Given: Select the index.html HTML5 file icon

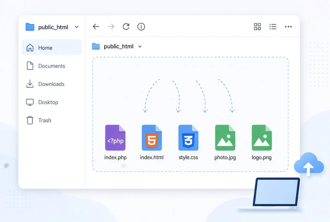Looking at the screenshot, I should (x=152, y=137).
